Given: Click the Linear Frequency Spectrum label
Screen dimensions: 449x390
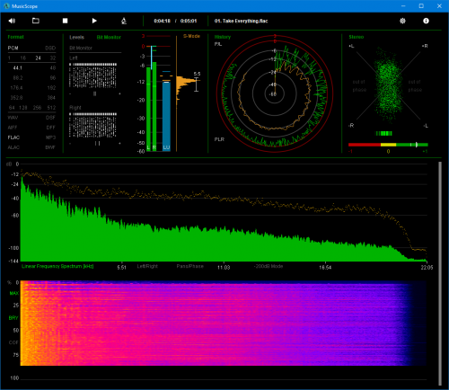Looking at the screenshot, I should [x=57, y=266].
